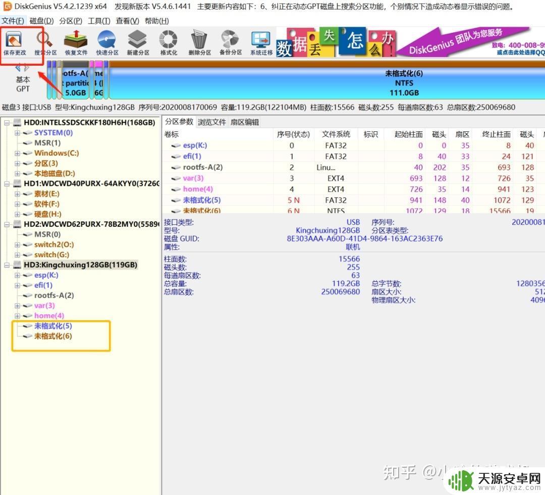
Task: Launch the 系统迁移 (System Migration) tool
Action: [261, 43]
